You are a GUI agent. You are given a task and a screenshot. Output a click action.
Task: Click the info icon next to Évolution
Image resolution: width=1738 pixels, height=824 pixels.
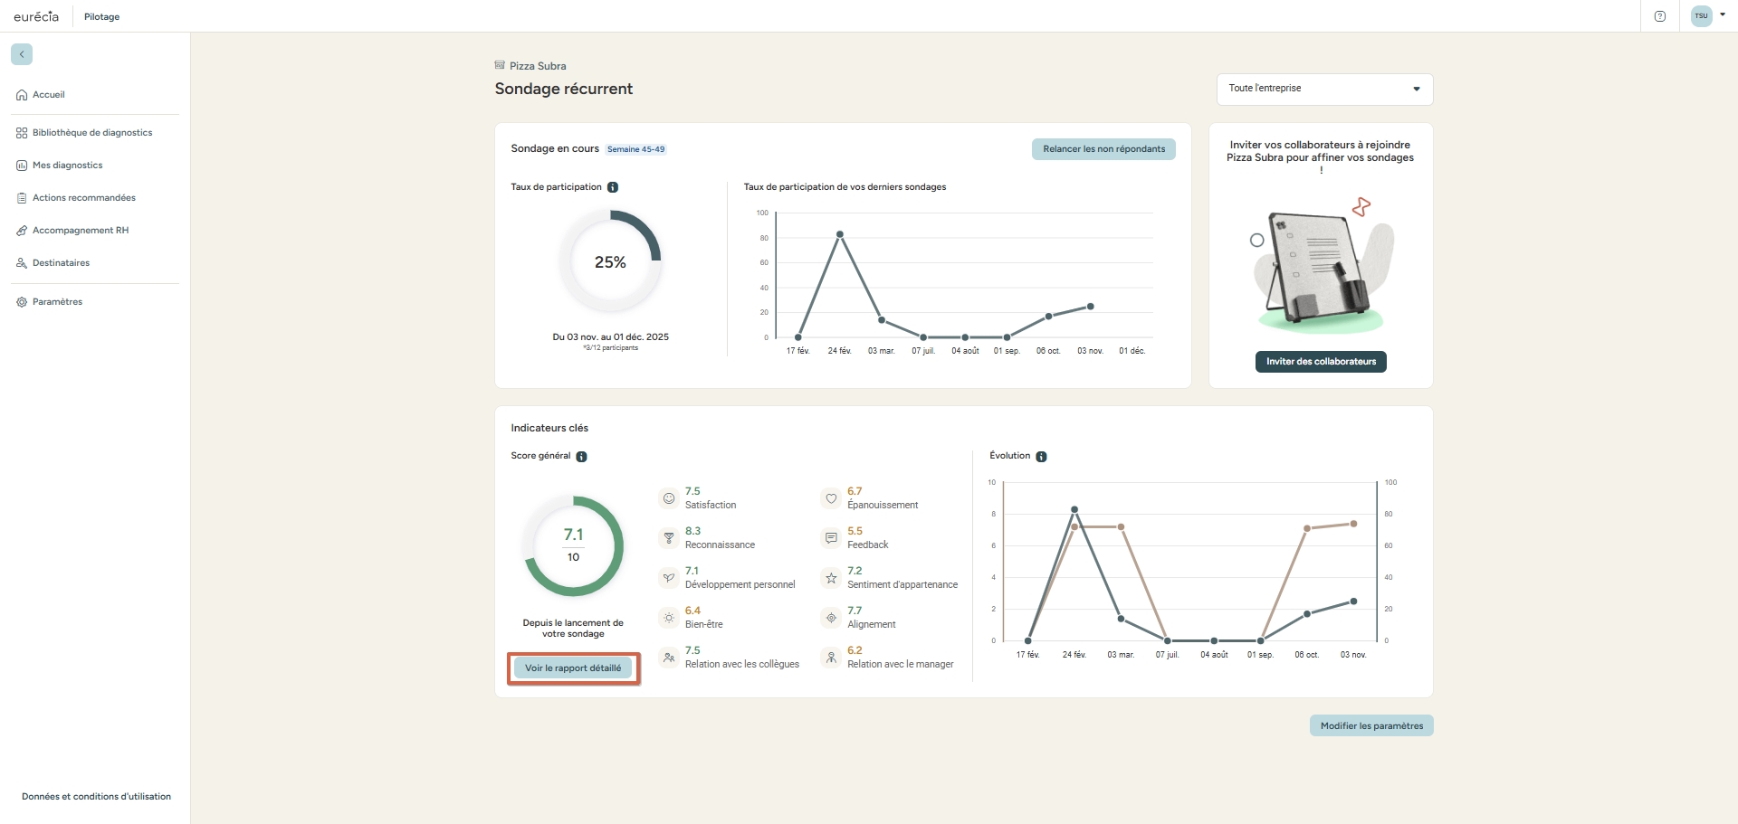click(x=1041, y=457)
